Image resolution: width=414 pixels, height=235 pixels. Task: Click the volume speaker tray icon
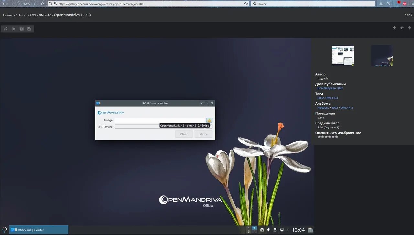pyautogui.click(x=268, y=230)
